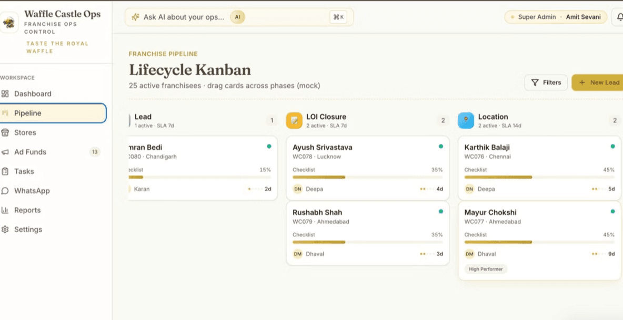Select Pipeline in the sidebar
Image resolution: width=623 pixels, height=320 pixels.
point(53,113)
